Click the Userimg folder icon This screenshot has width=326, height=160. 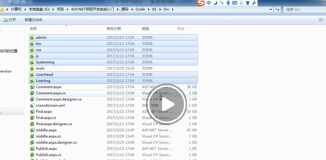click(x=32, y=81)
